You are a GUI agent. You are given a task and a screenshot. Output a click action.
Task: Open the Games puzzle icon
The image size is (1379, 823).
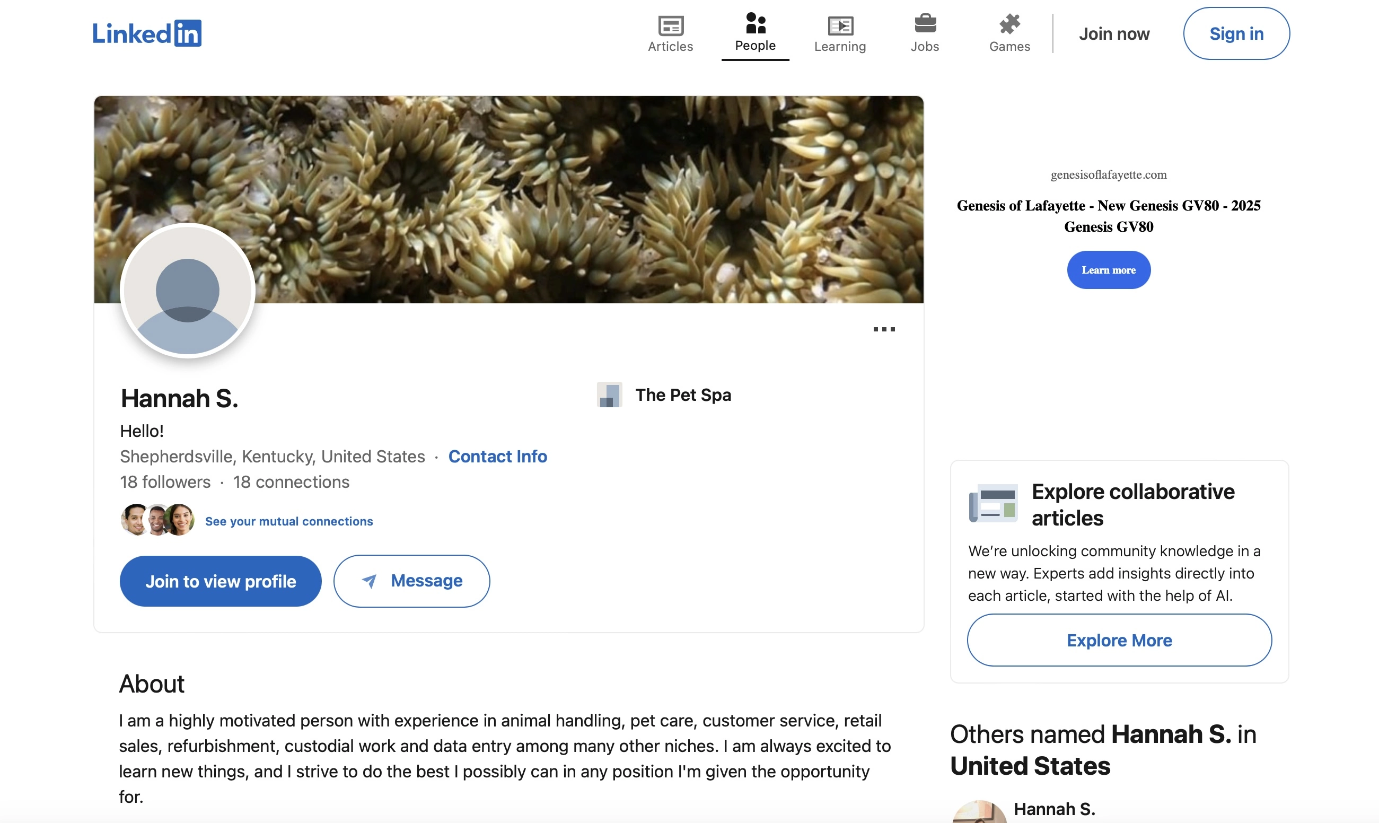tap(1009, 24)
